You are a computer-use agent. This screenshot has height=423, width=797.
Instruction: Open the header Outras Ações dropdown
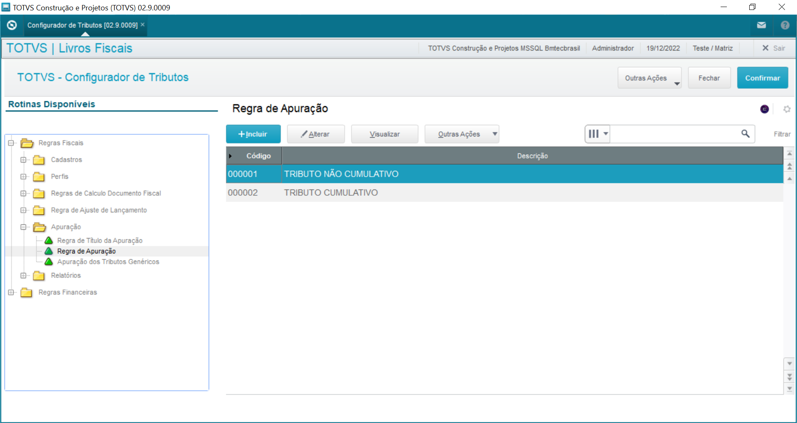pyautogui.click(x=649, y=78)
